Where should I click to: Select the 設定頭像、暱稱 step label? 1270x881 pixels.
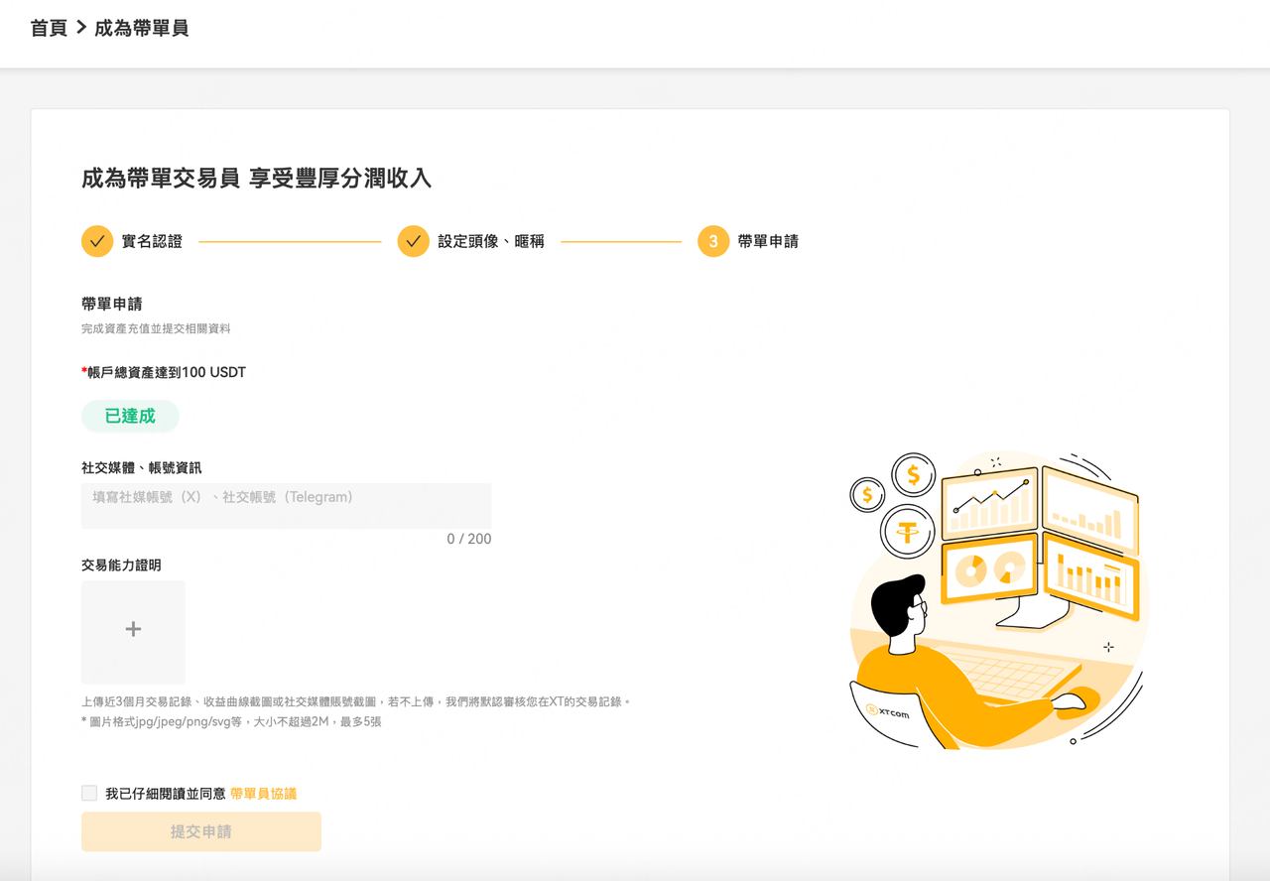pos(491,241)
